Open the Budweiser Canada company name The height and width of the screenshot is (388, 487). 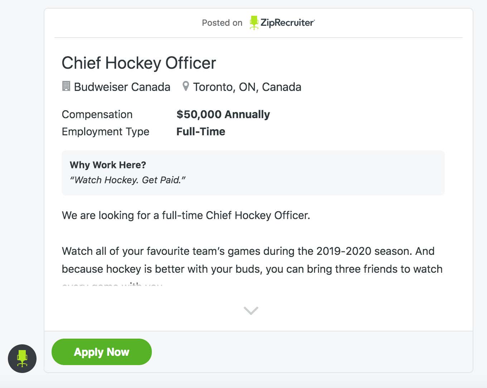coord(122,87)
